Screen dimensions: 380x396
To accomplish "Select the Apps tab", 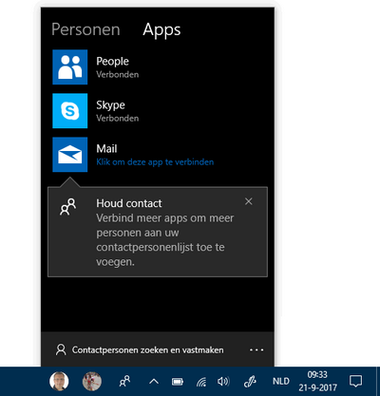I will (x=161, y=30).
